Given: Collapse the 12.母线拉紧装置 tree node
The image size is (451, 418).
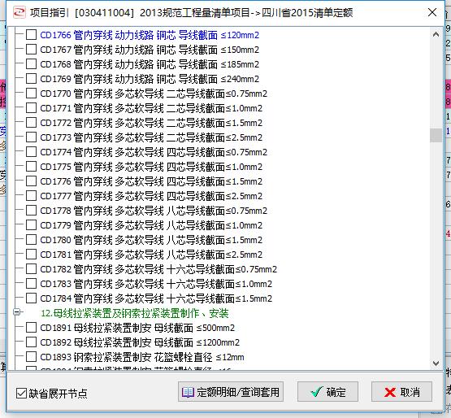Looking at the screenshot, I should [17, 311].
